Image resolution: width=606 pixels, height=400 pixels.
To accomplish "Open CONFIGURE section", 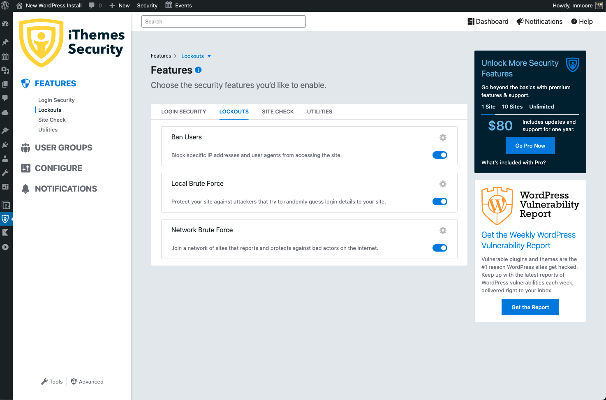I will (52, 168).
